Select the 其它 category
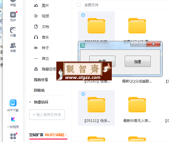The width and height of the screenshot is (169, 142). tap(45, 59)
